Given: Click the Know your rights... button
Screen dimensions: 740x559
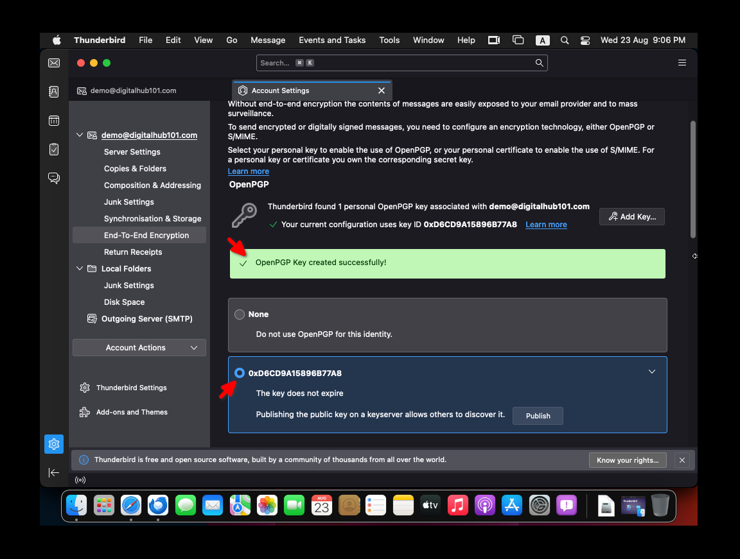Looking at the screenshot, I should point(628,460).
